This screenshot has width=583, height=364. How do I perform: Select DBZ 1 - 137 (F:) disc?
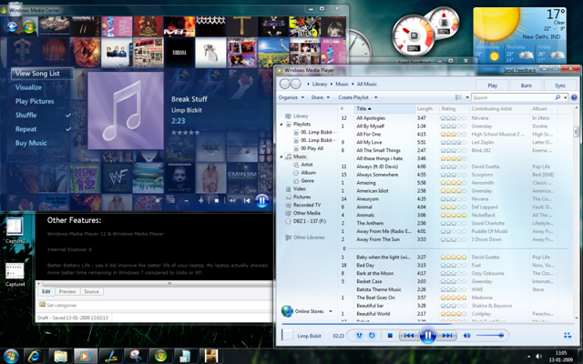(310, 221)
